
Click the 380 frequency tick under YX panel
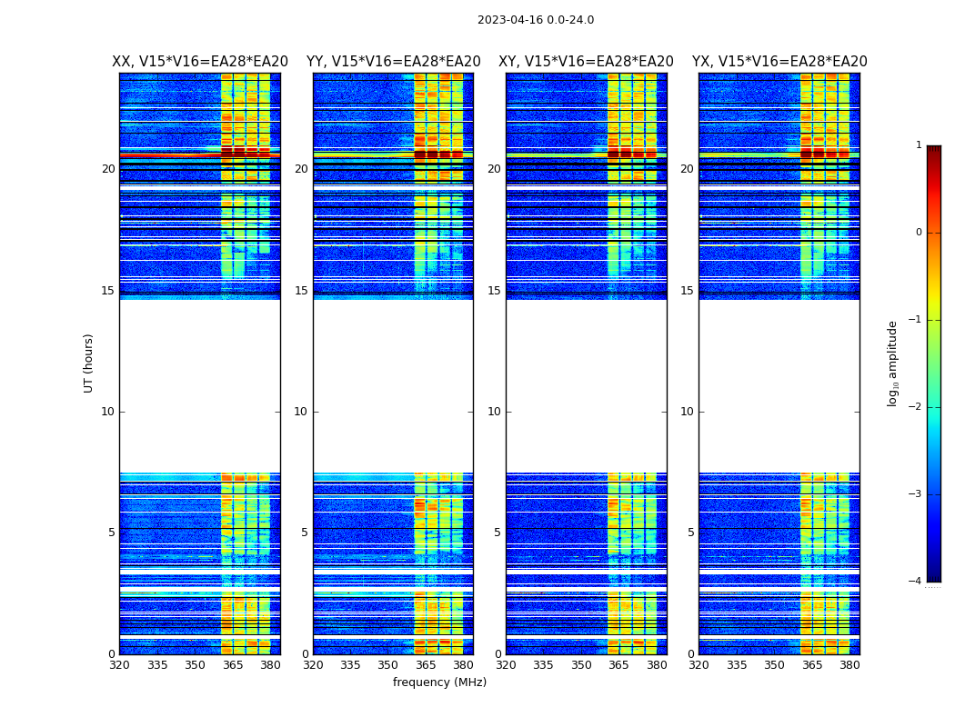point(849,665)
